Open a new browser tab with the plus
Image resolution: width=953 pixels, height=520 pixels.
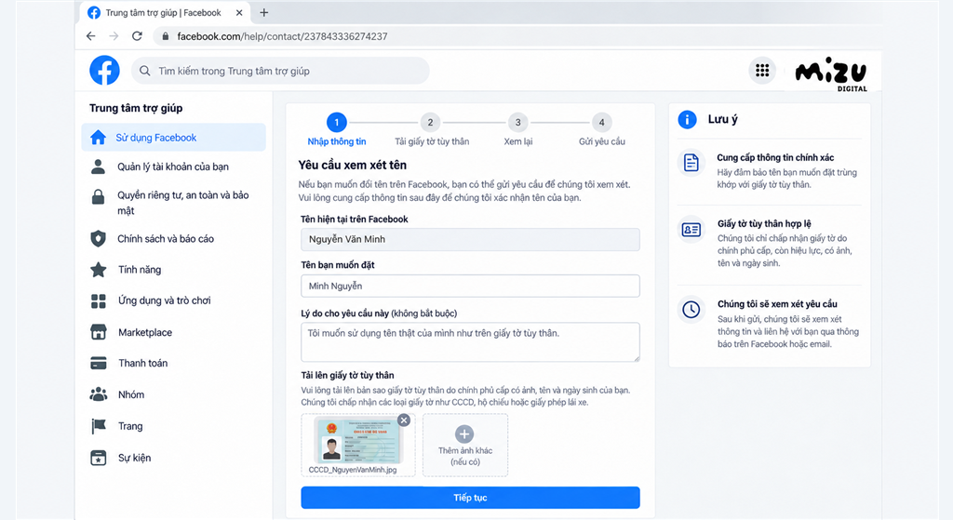point(263,13)
